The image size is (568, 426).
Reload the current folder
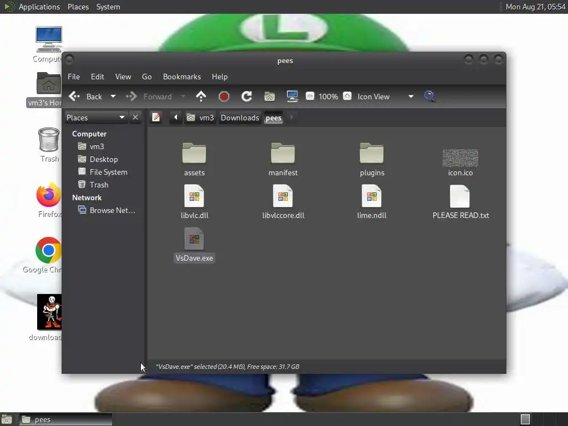click(x=247, y=97)
